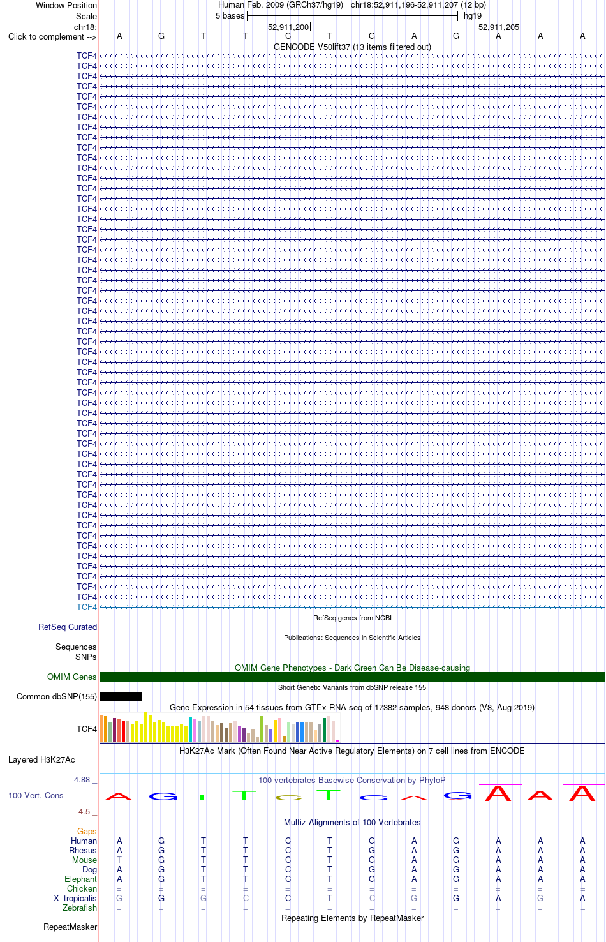Click 'Short Genetic Variants from dbSNP release 155'
This screenshot has width=606, height=942.
point(352,687)
